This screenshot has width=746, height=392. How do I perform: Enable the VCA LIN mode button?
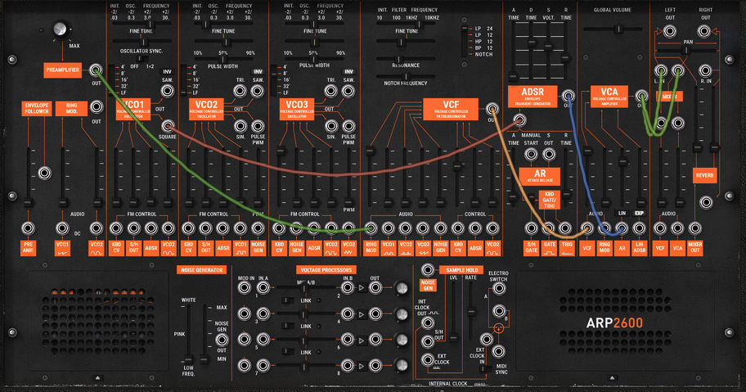[622, 213]
